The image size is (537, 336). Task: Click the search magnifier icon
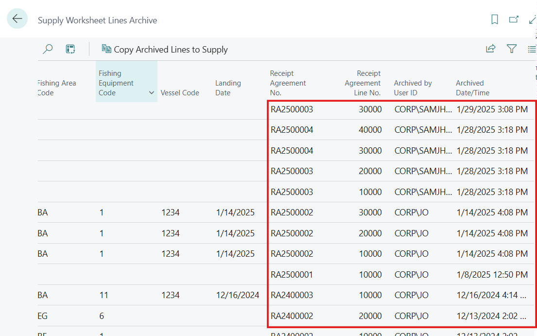pos(48,49)
